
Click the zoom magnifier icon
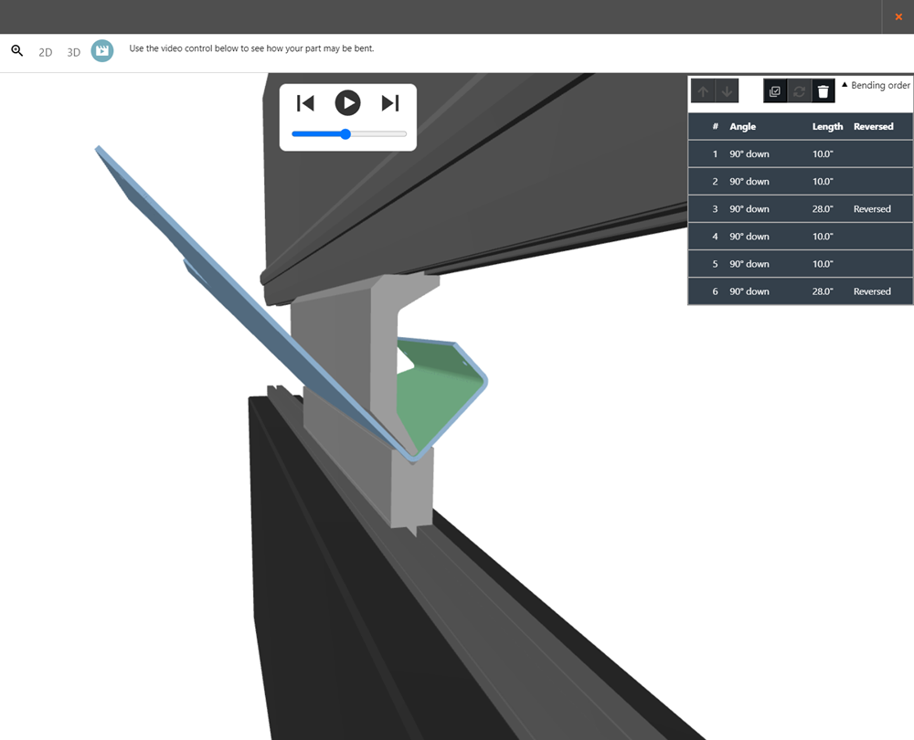pos(16,50)
